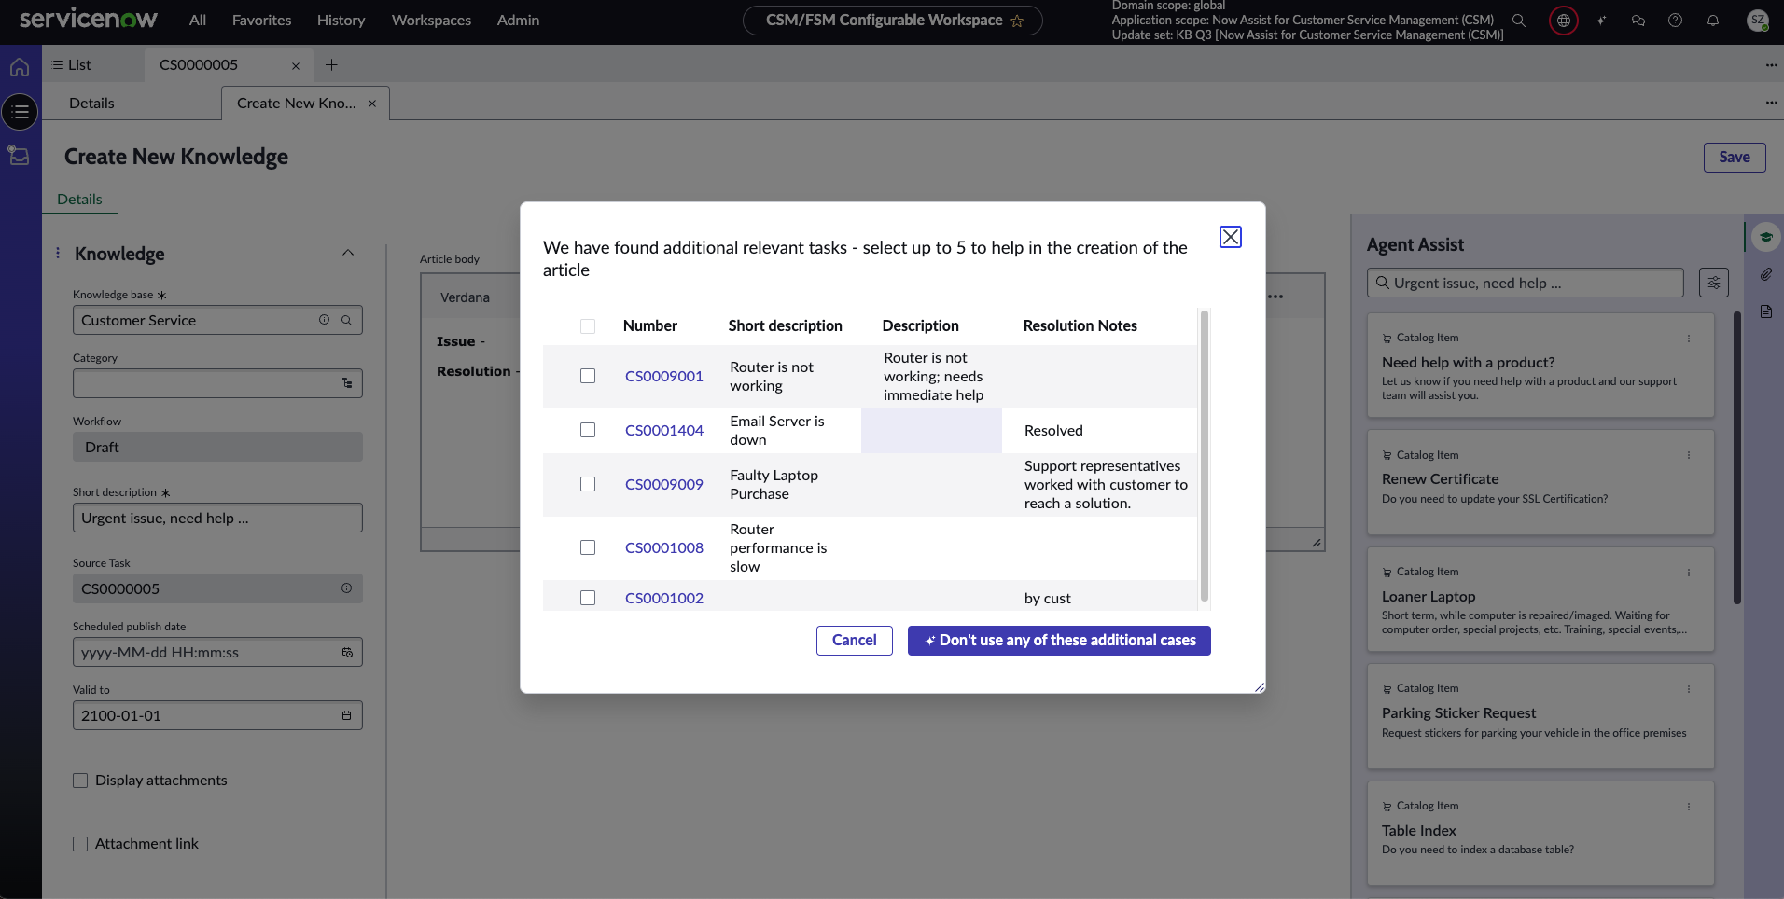The height and width of the screenshot is (899, 1784).
Task: Open options for Renew Certificate card
Action: (x=1689, y=455)
